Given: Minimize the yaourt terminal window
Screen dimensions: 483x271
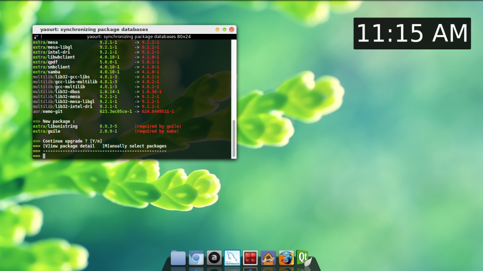Looking at the screenshot, I should (217, 29).
